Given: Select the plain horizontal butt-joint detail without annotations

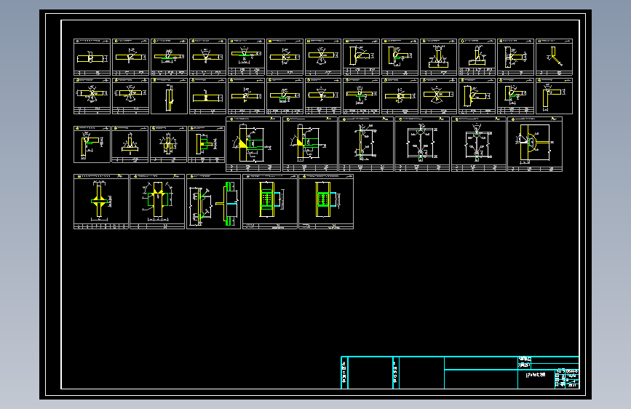Looking at the screenshot, I should 207,96.
